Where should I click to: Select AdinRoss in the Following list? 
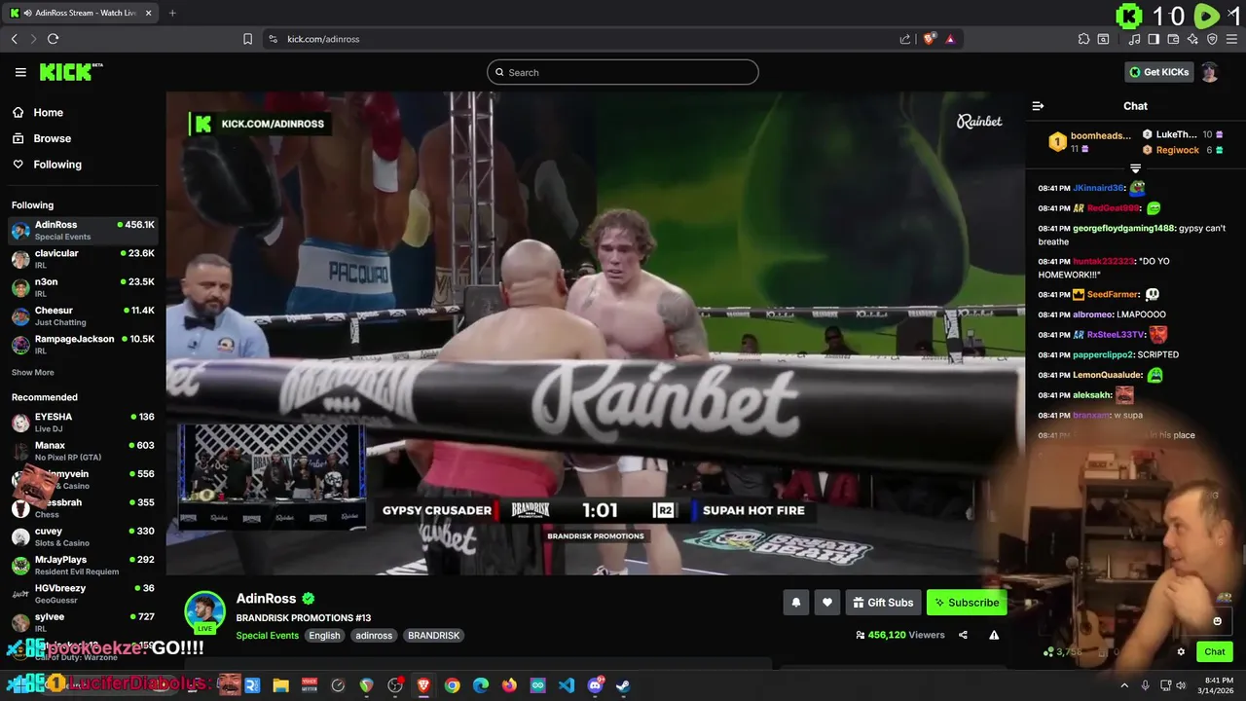(x=83, y=231)
